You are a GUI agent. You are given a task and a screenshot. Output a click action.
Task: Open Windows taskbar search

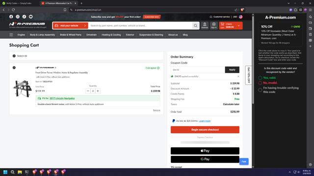point(12,172)
